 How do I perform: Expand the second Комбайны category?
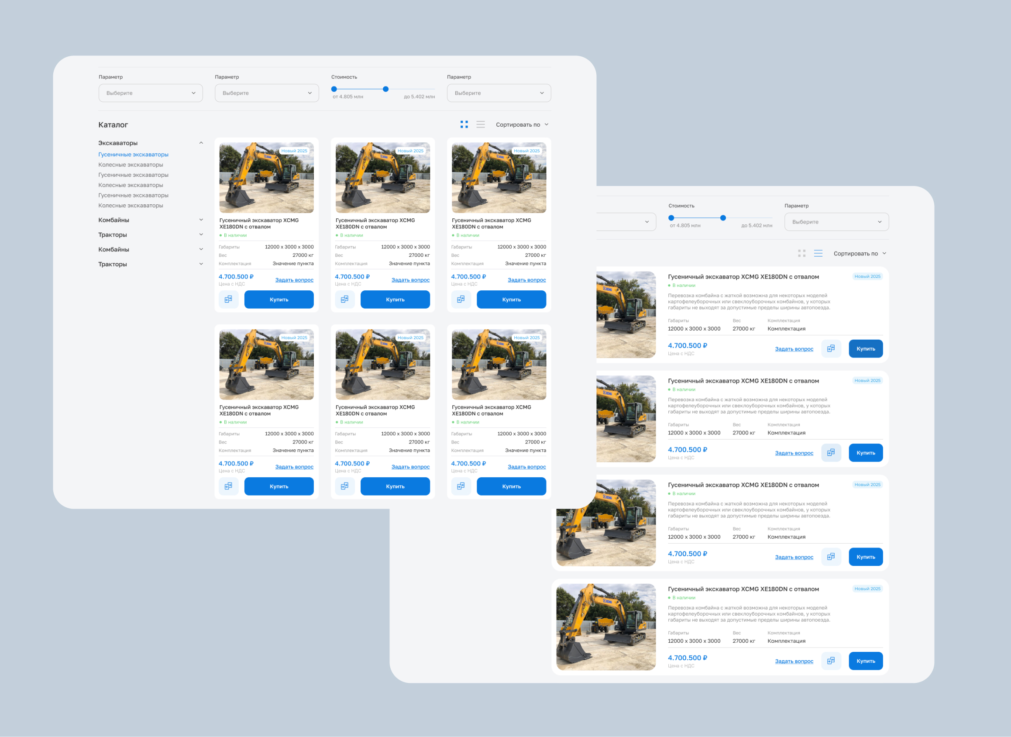(151, 249)
